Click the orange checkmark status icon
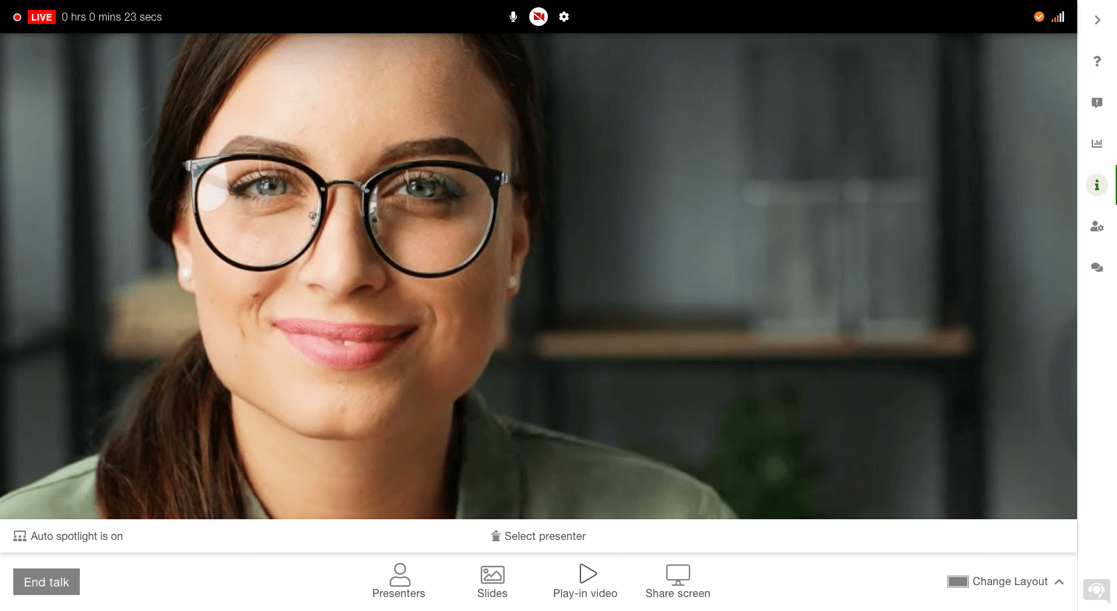The height and width of the screenshot is (611, 1117). [x=1039, y=17]
